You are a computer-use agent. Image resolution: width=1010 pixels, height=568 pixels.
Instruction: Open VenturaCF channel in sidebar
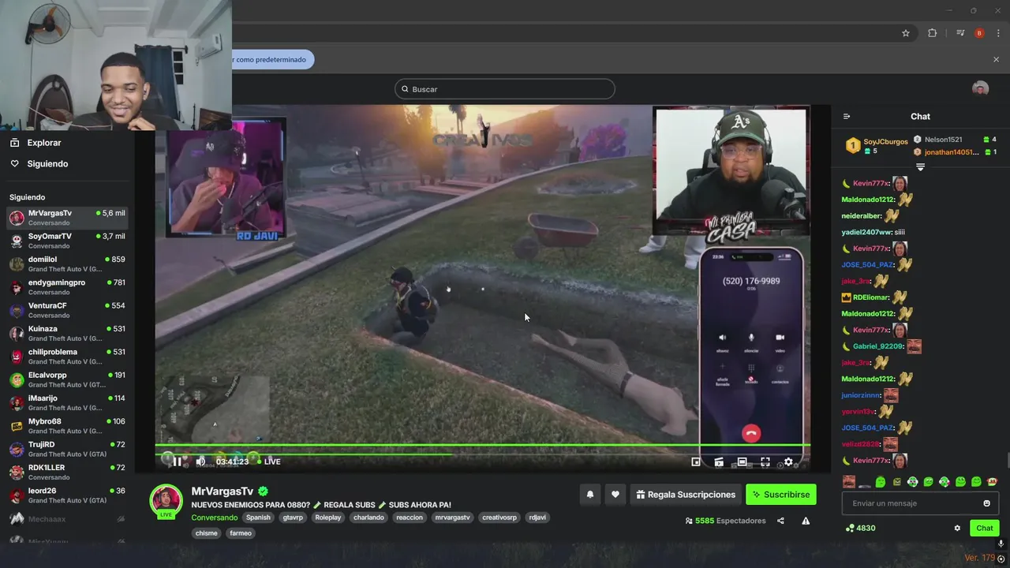point(67,310)
